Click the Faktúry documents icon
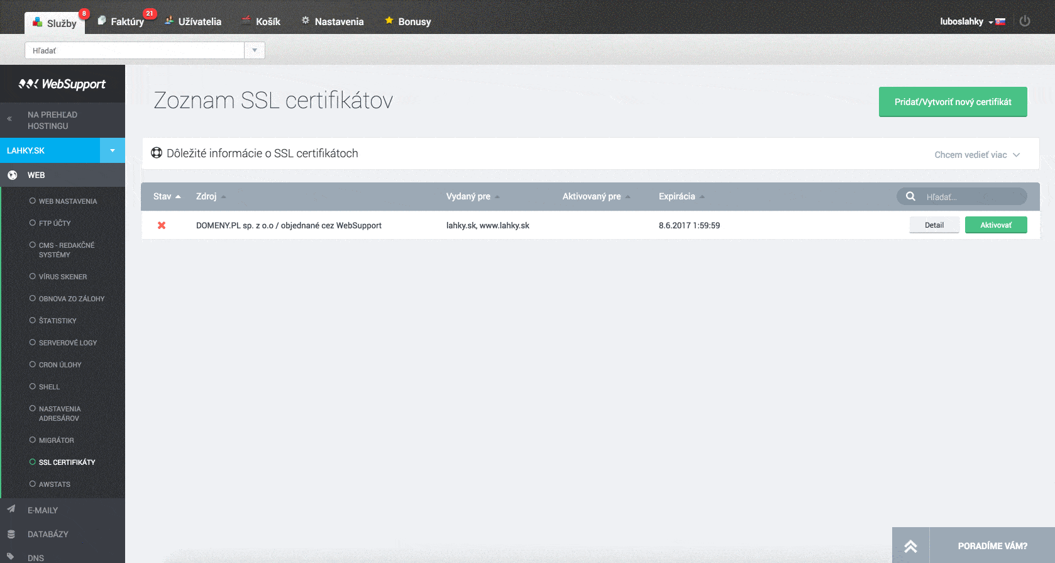The height and width of the screenshot is (563, 1055). (102, 20)
